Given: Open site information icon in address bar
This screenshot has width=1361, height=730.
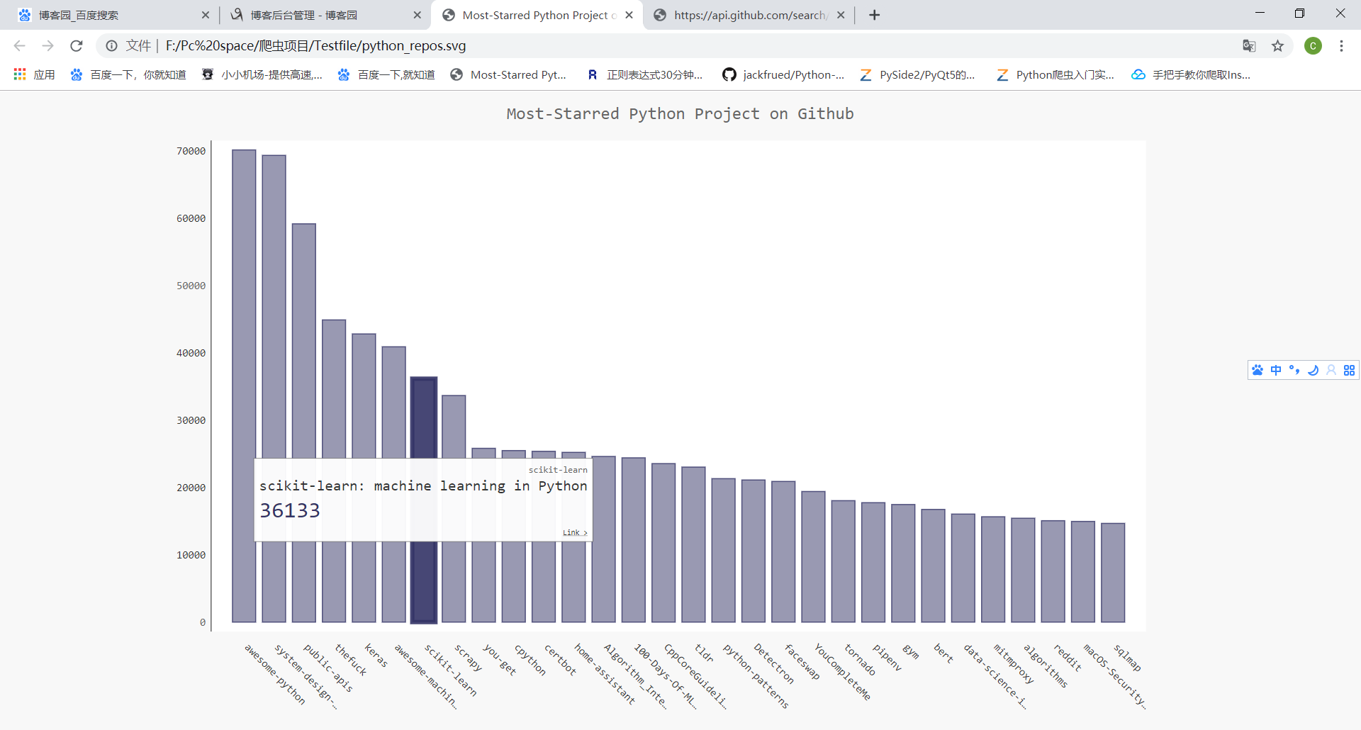Looking at the screenshot, I should tap(111, 46).
